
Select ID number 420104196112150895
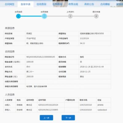[x=48, y=110]
